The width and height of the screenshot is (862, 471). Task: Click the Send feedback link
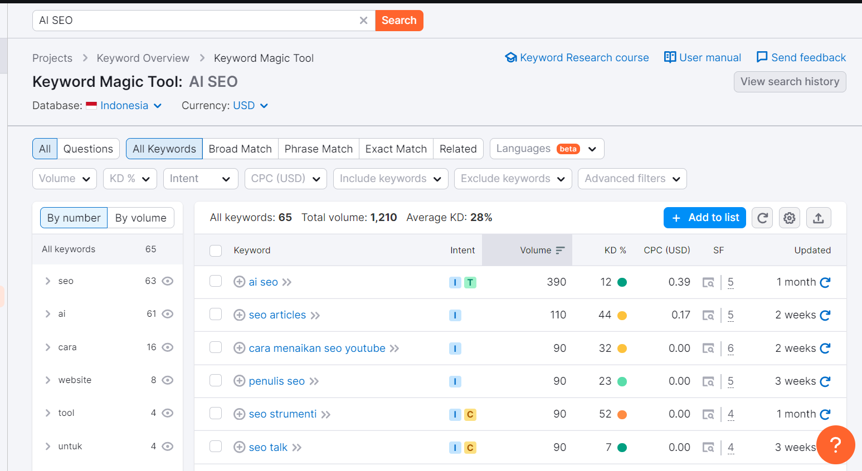pos(801,57)
